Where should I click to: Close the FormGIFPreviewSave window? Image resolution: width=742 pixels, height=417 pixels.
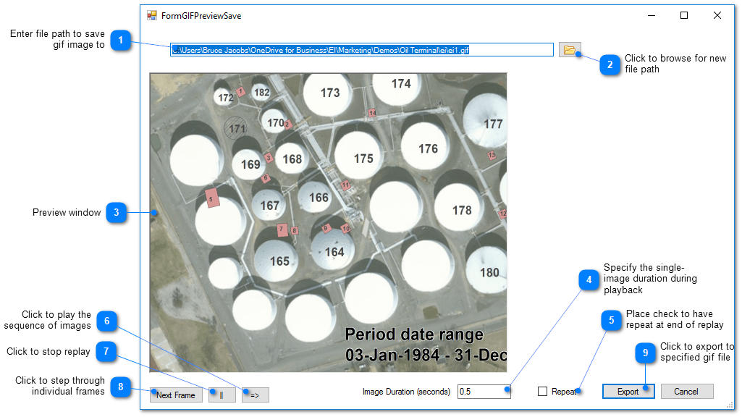coord(717,15)
